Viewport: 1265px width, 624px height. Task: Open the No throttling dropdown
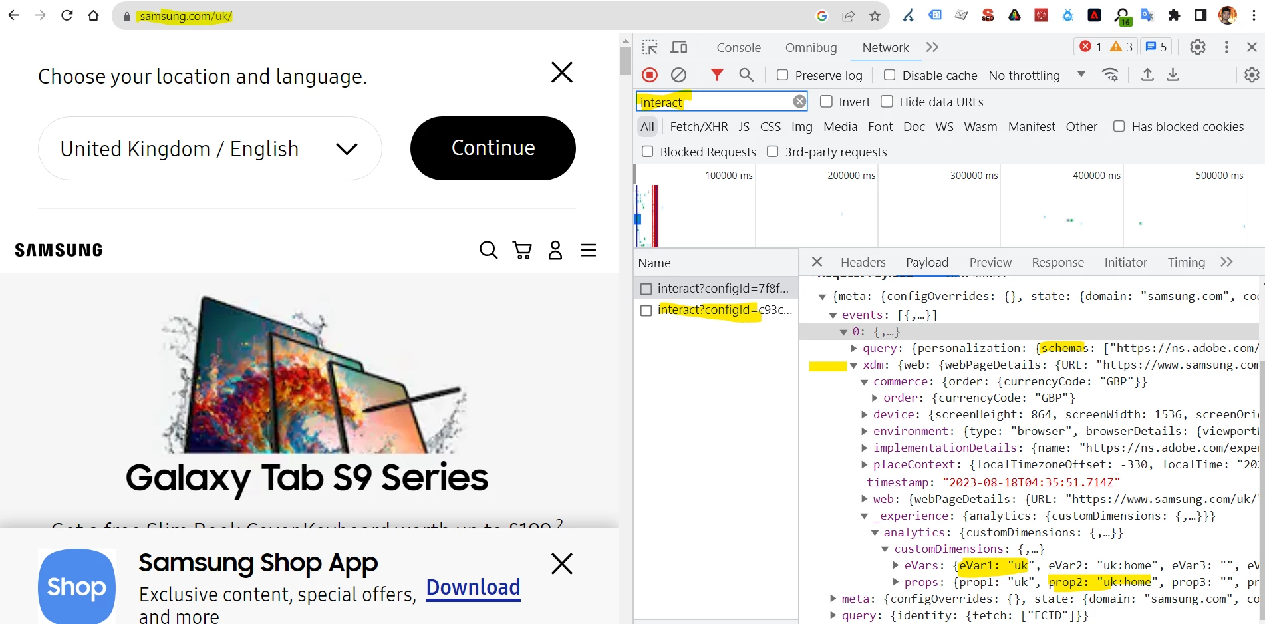1037,75
